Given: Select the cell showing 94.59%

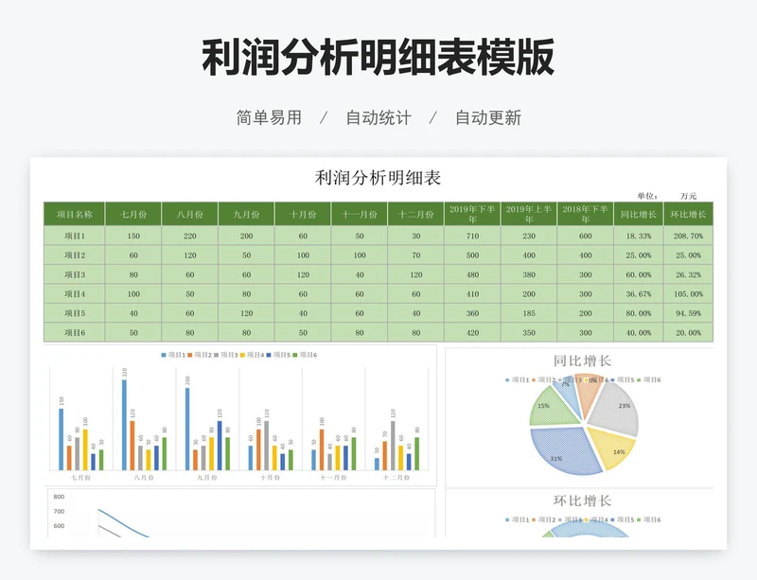Looking at the screenshot, I should (x=688, y=313).
